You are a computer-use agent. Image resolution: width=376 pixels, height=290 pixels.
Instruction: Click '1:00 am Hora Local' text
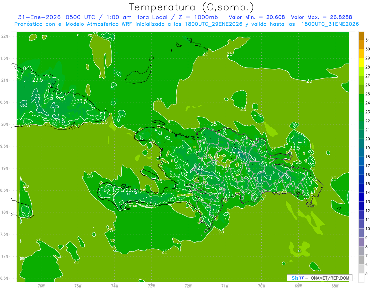pyautogui.click(x=137, y=17)
